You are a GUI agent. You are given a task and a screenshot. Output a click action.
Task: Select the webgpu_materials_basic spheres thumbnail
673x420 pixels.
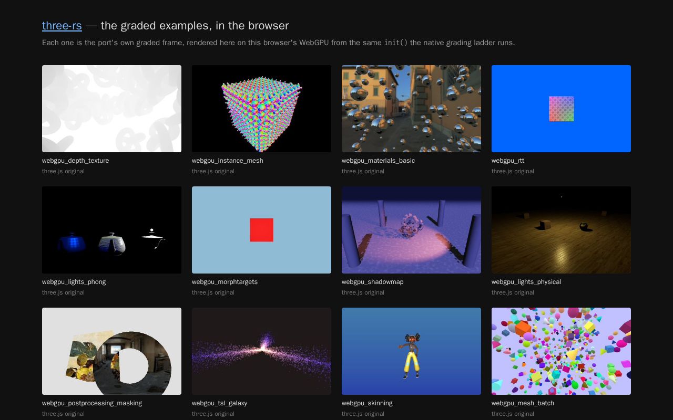click(411, 109)
